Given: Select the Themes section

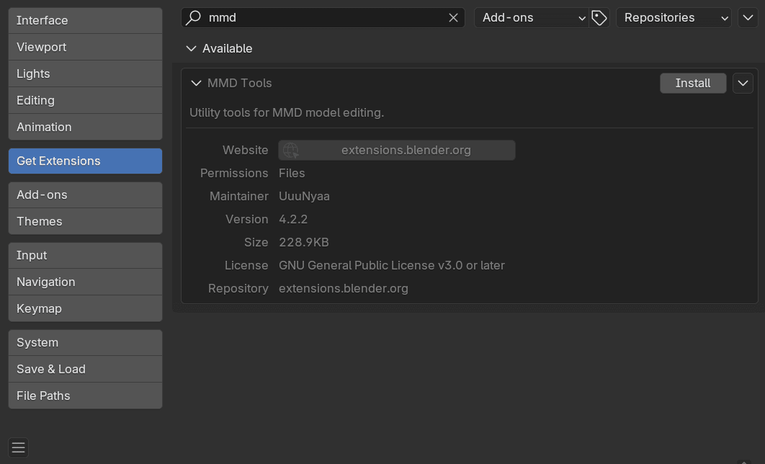Looking at the screenshot, I should [x=85, y=221].
